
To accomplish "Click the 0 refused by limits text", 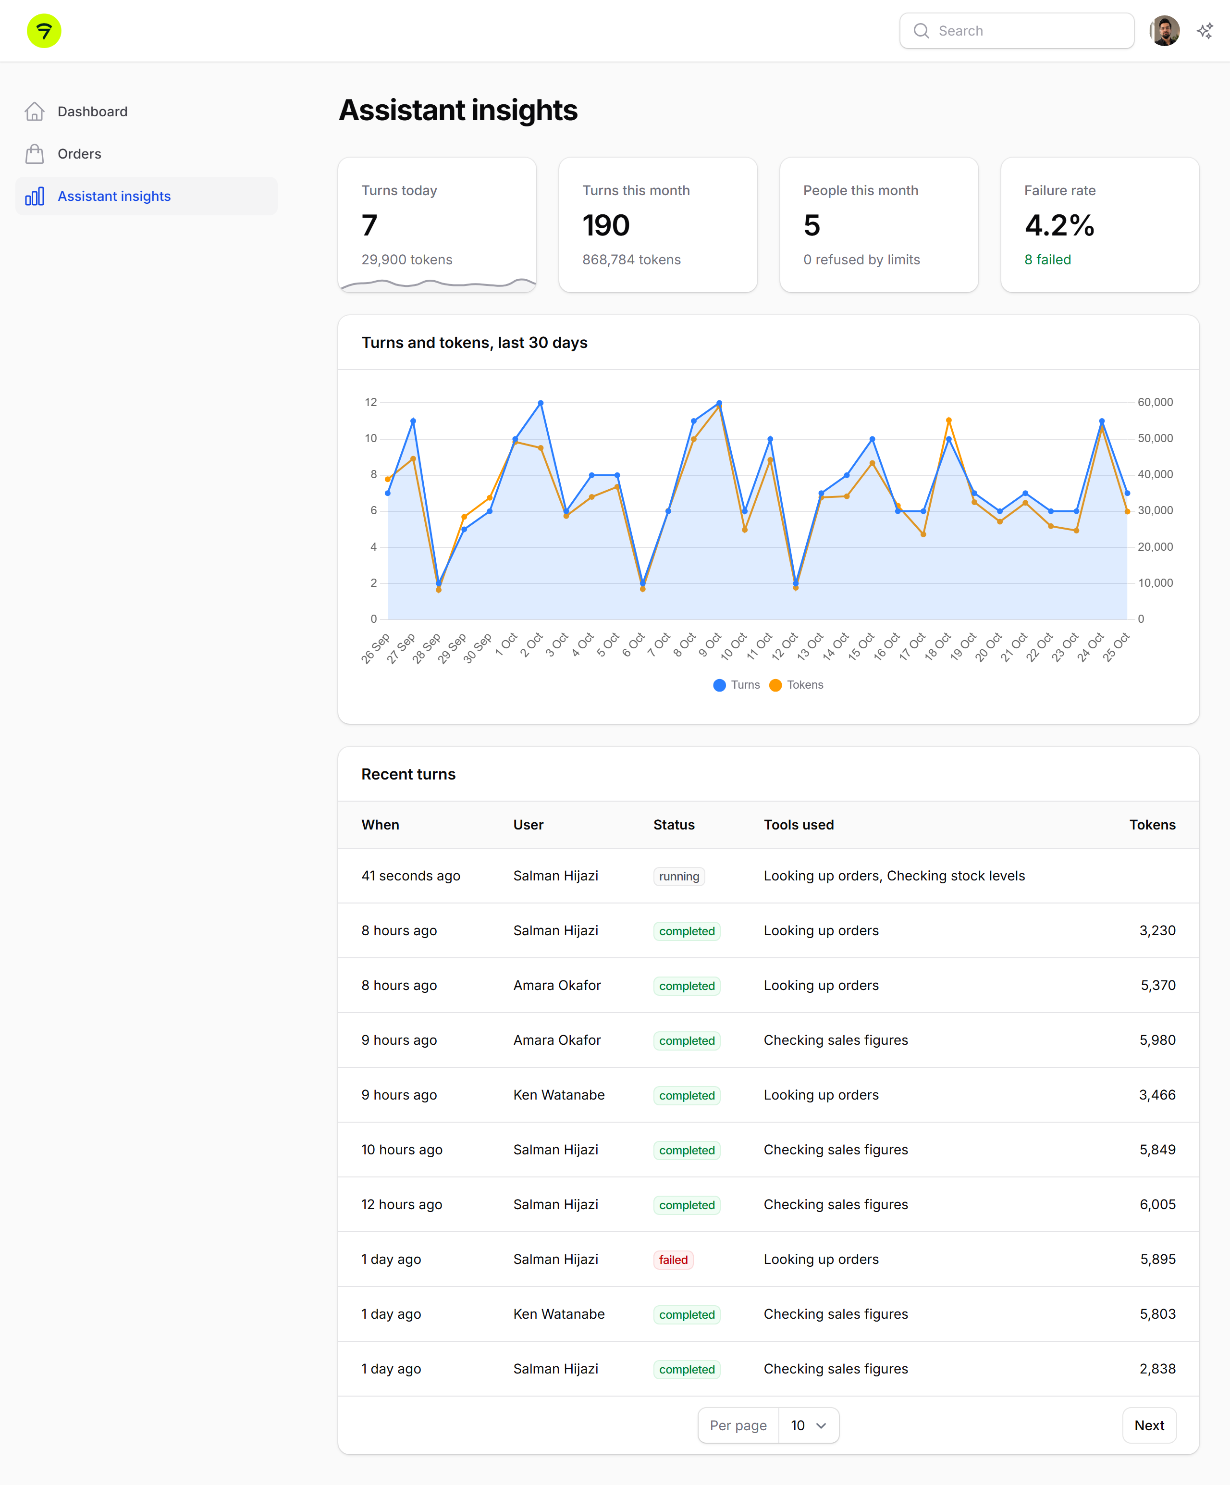I will coord(861,260).
